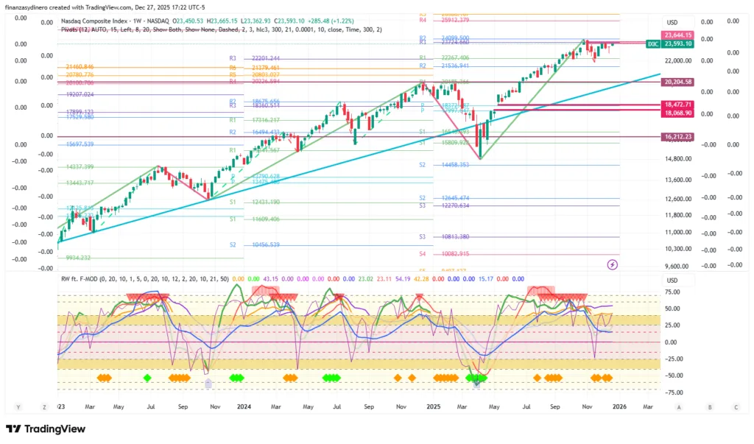Viewport: 754px width, 444px height.
Task: Click the finanzasydinero author name
Action: pos(29,7)
